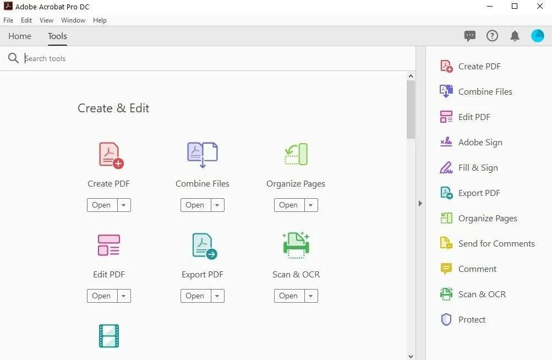This screenshot has height=360, width=552.
Task: Collapse the right tools pane with the arrow
Action: coord(420,203)
